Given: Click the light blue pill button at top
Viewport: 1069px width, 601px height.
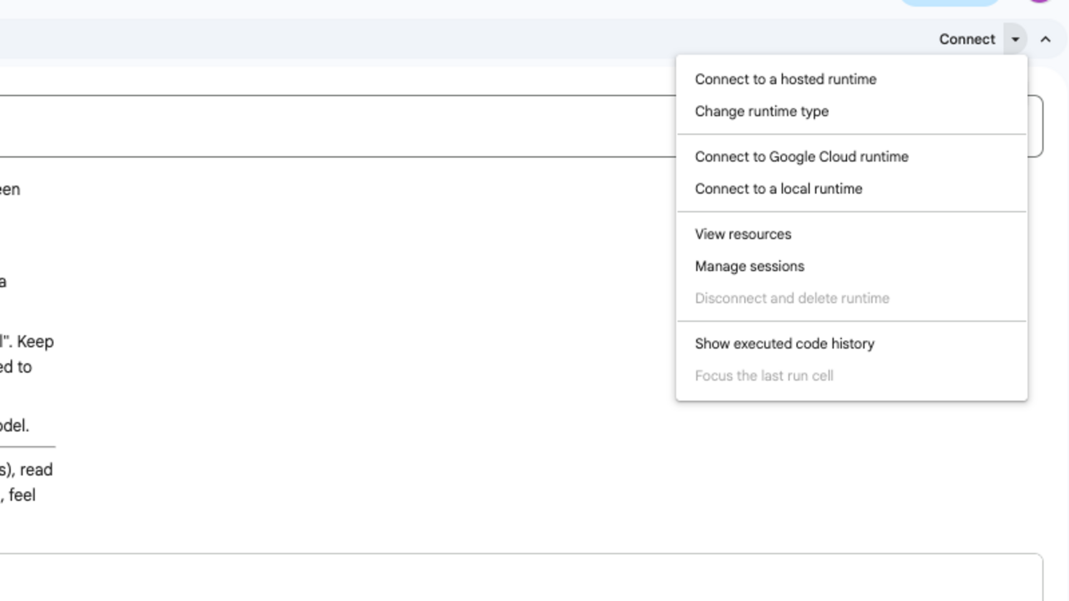Looking at the screenshot, I should 949,3.
